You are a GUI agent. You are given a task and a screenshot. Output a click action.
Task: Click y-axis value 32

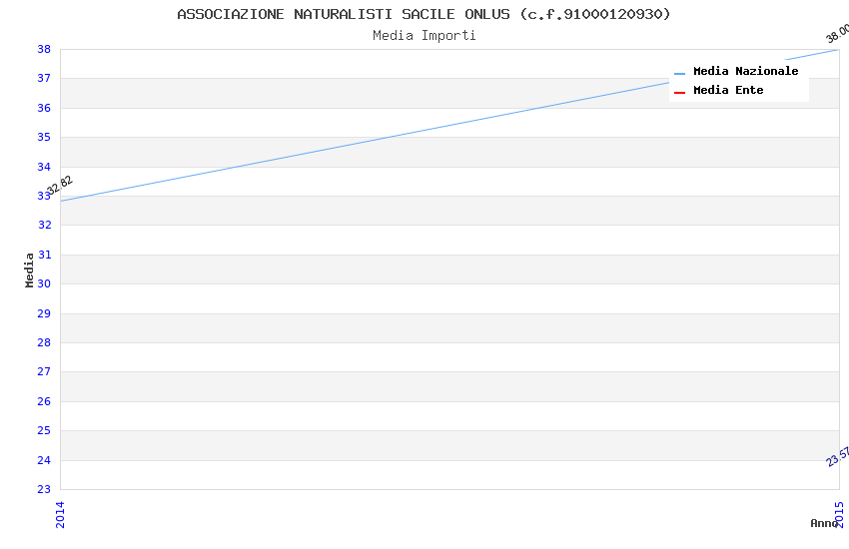45,225
